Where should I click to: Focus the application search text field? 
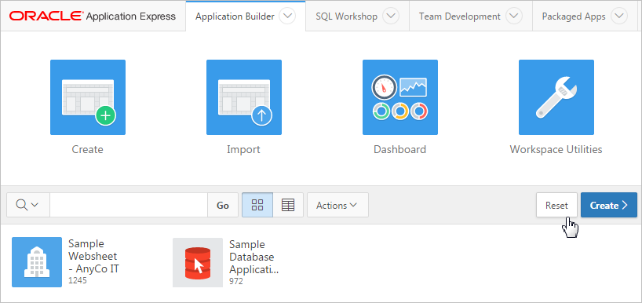pos(129,205)
